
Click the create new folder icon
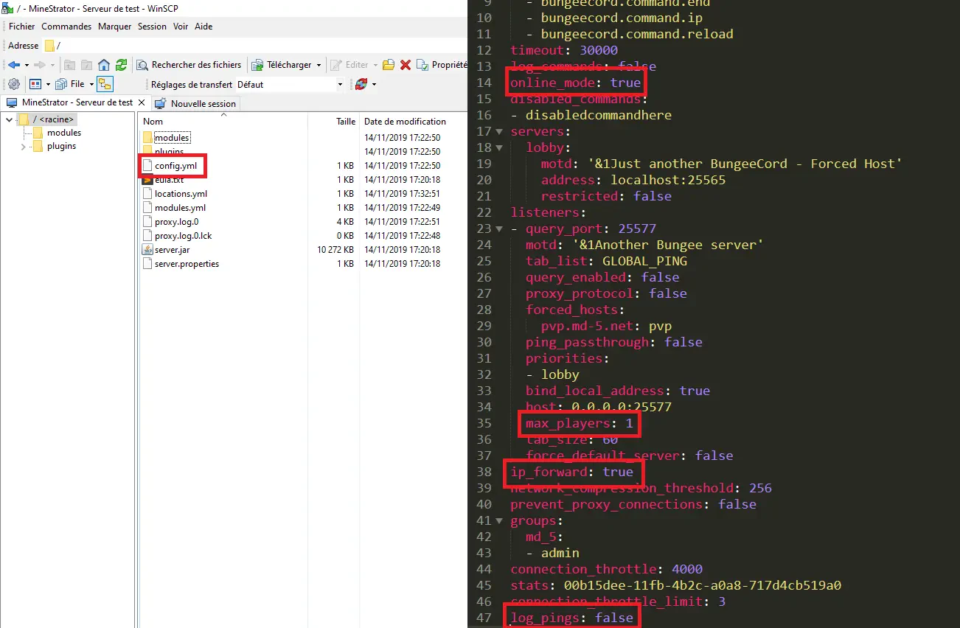coord(389,65)
